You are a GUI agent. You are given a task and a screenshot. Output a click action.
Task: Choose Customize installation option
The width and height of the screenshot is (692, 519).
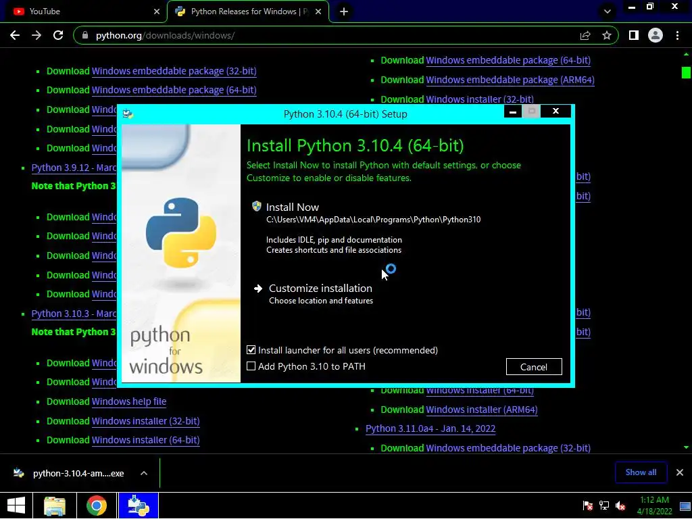pos(320,288)
